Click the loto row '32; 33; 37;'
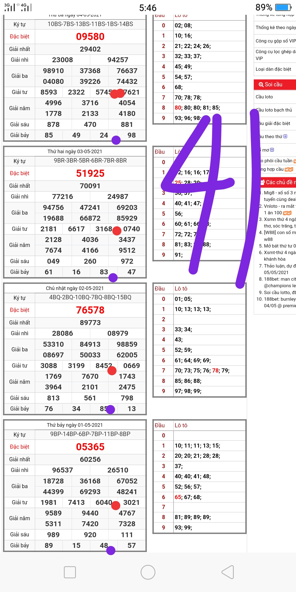The width and height of the screenshot is (296, 592). point(188,56)
